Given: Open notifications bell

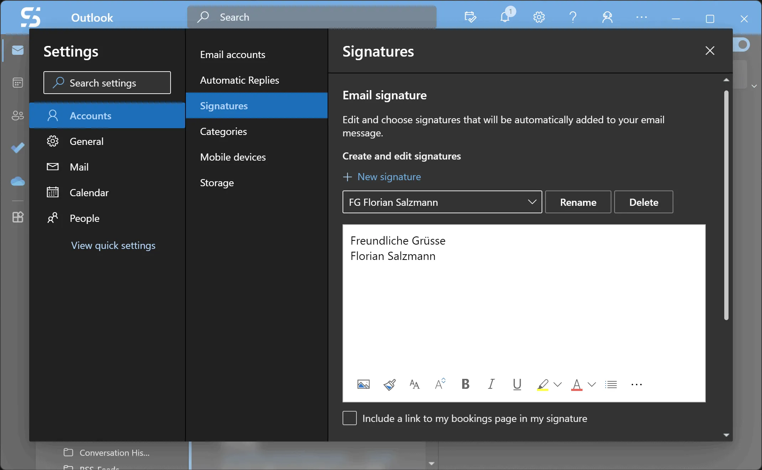Looking at the screenshot, I should [505, 17].
